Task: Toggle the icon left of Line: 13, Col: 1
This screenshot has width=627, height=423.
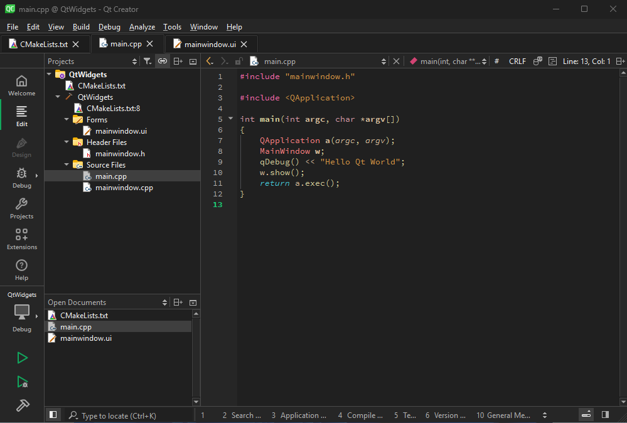Action: (552, 61)
